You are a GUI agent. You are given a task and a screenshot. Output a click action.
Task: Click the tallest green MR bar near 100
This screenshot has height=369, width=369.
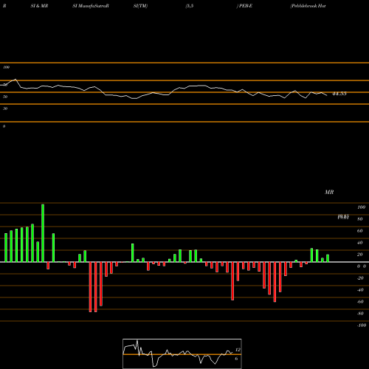pos(43,233)
